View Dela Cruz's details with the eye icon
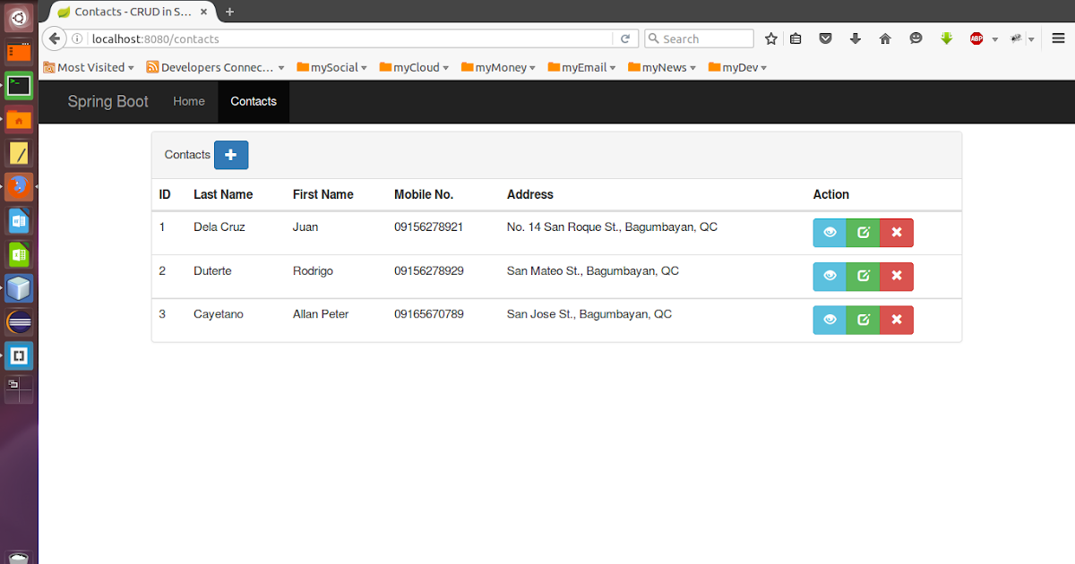The image size is (1075, 564). click(x=829, y=232)
